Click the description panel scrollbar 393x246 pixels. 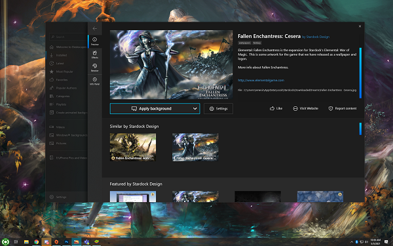360,73
